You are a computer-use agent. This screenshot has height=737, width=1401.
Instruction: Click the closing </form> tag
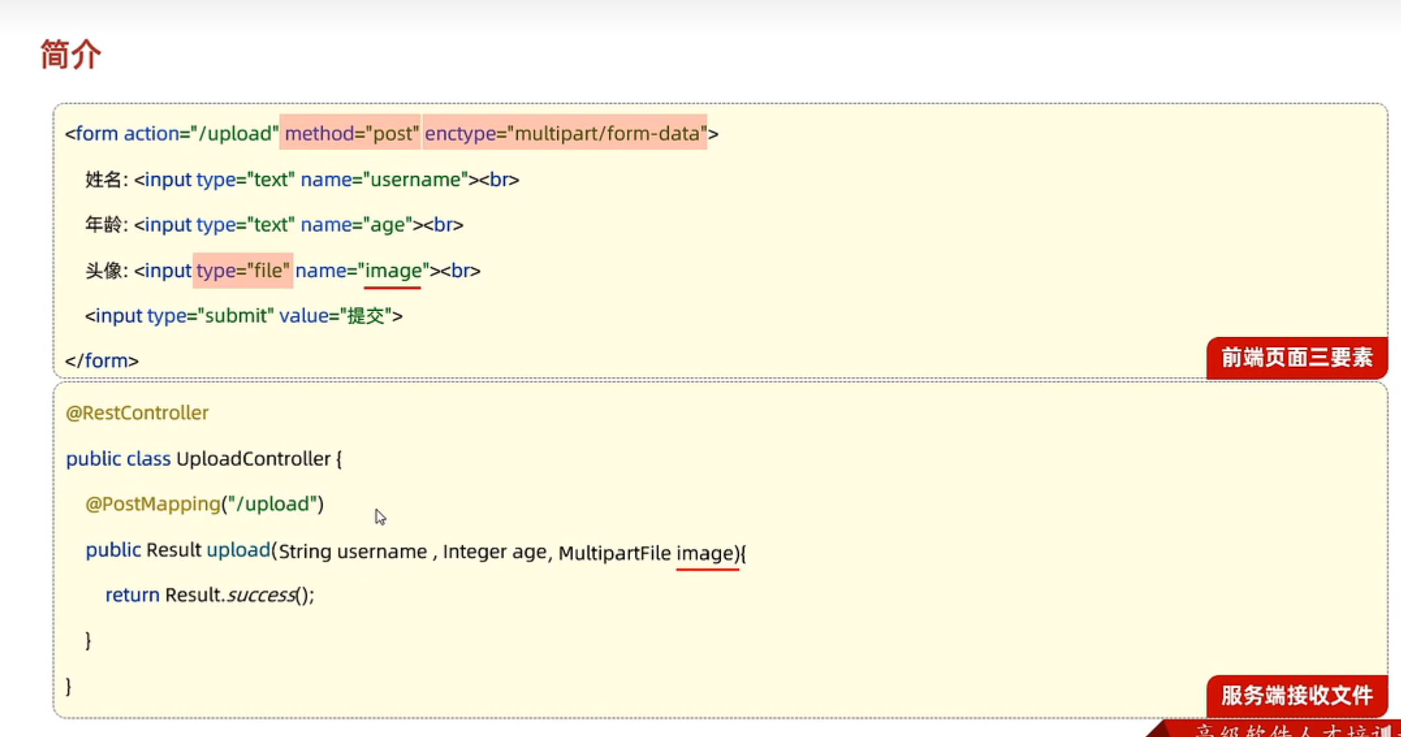(x=102, y=361)
